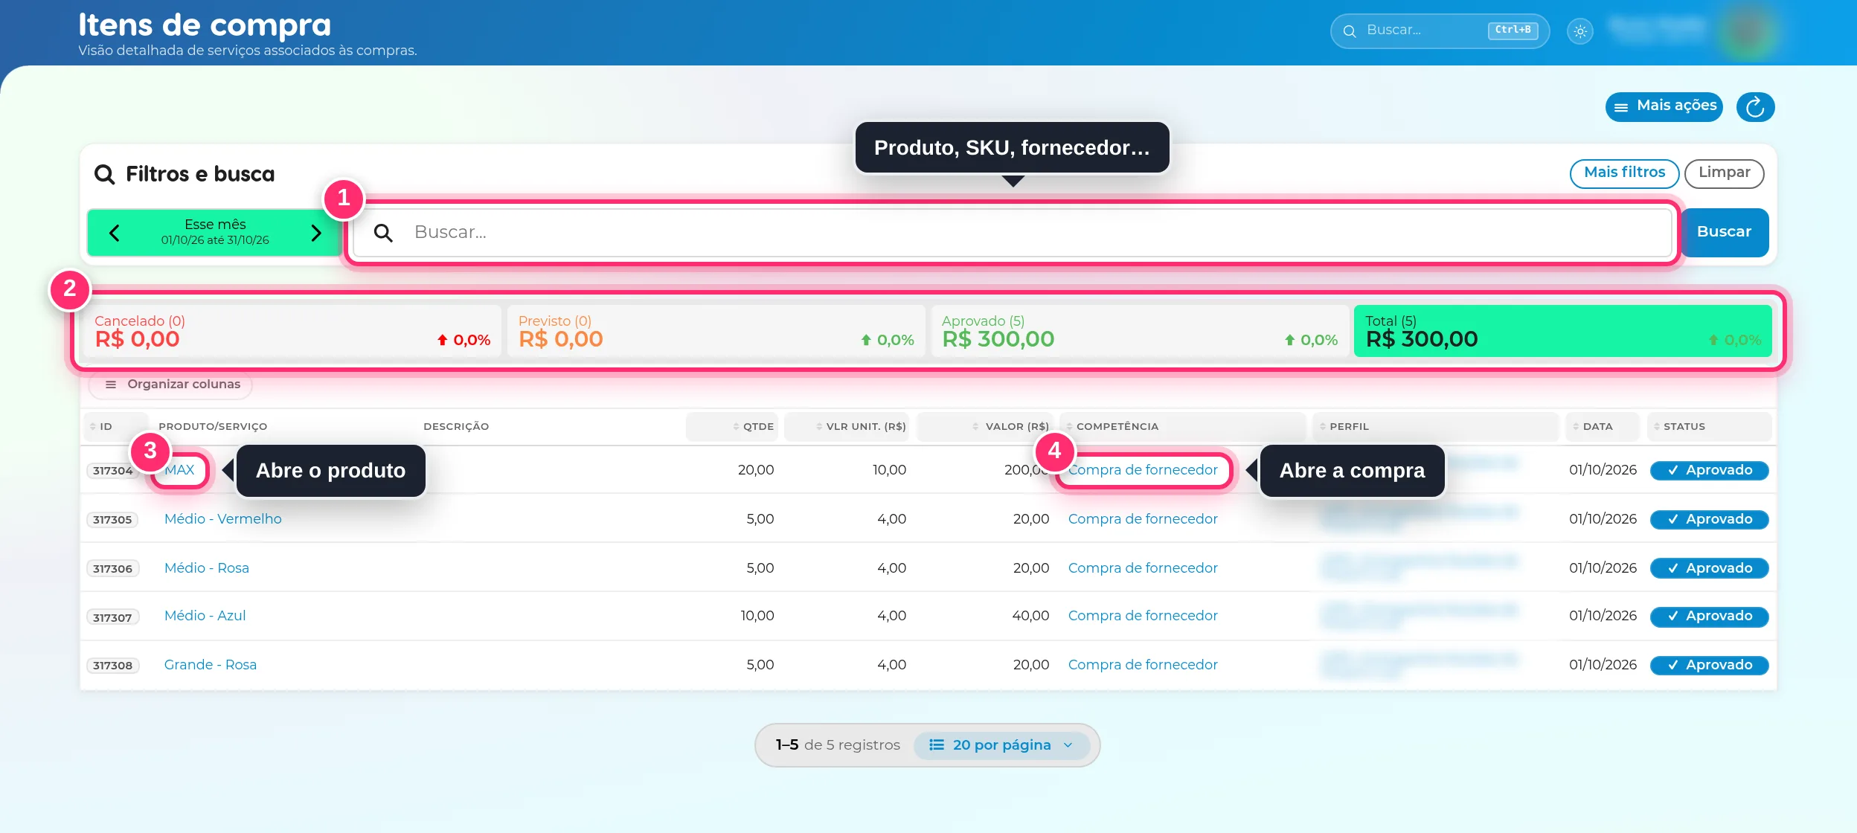Viewport: 1857px width, 833px height.
Task: Sort by the QTDE column header
Action: 732,427
